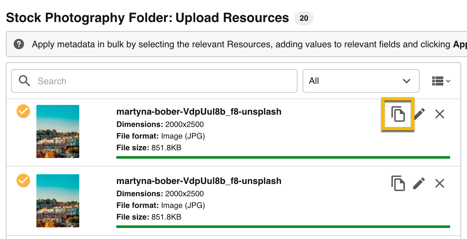Open the first resource's thumbnail image
The width and height of the screenshot is (467, 239).
click(x=58, y=131)
